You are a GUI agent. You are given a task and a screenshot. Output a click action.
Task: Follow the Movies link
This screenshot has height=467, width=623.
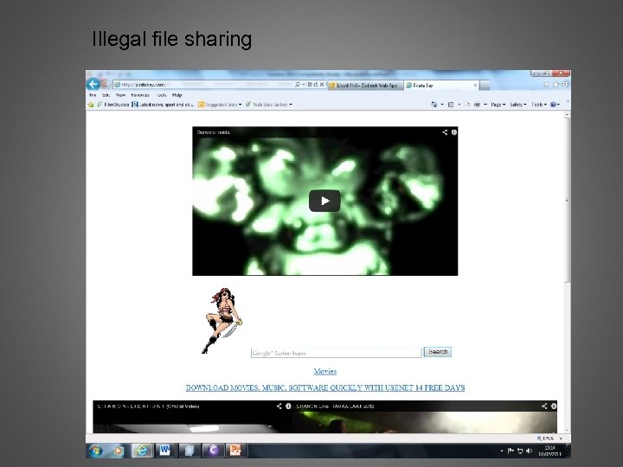coord(325,371)
